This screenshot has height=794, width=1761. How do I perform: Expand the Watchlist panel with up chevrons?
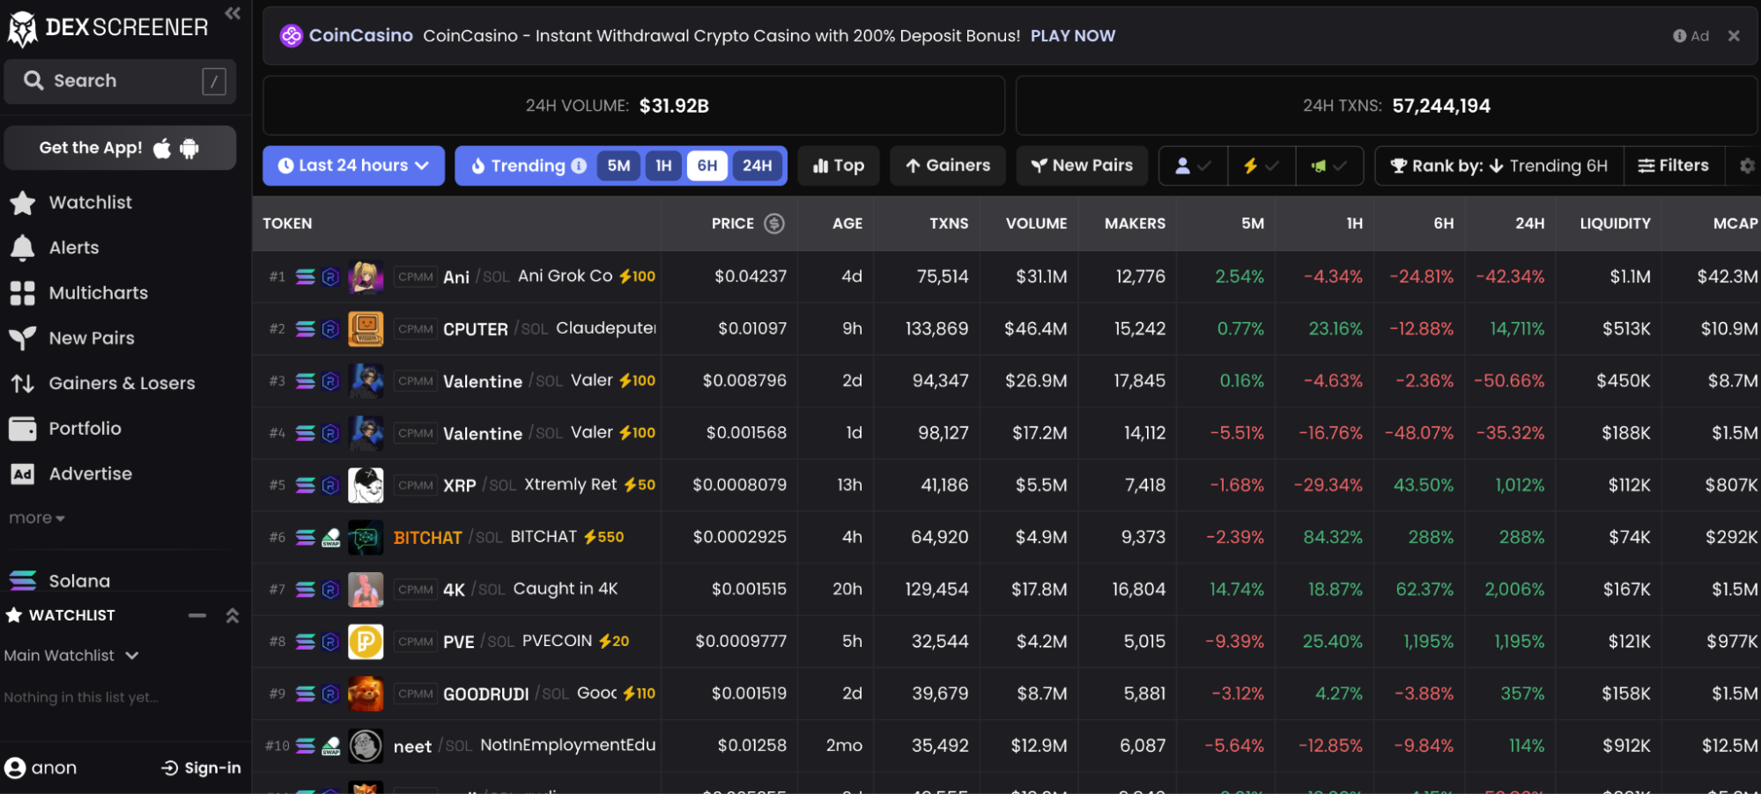(233, 615)
